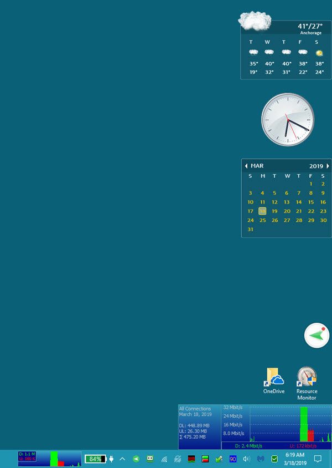Go to next month in calendar gadget
Image resolution: width=332 pixels, height=468 pixels.
point(328,166)
